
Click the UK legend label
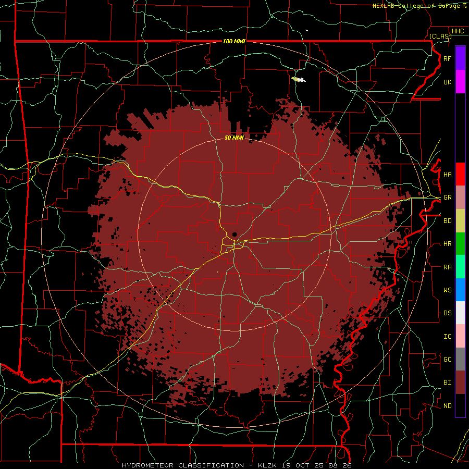(447, 82)
